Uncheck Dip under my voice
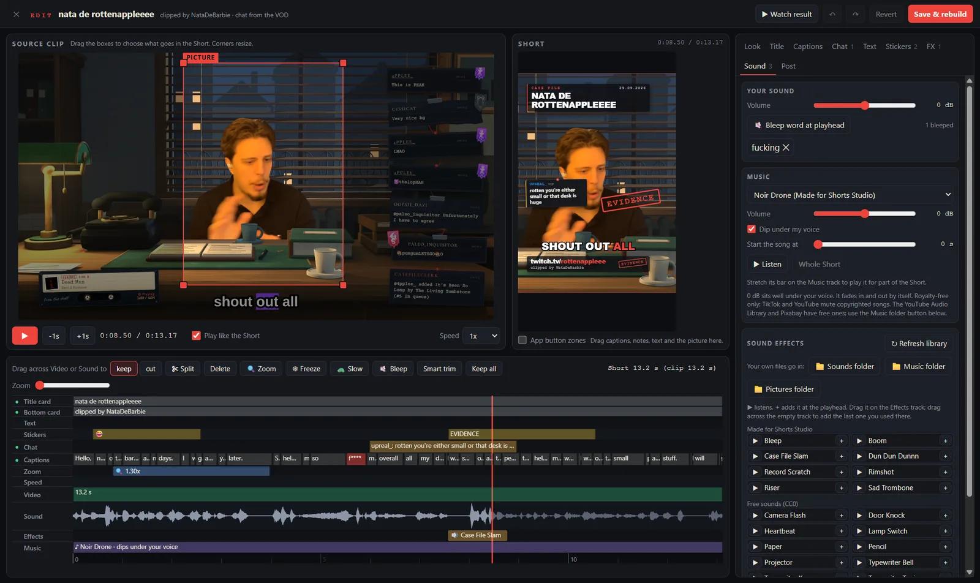 coord(752,229)
